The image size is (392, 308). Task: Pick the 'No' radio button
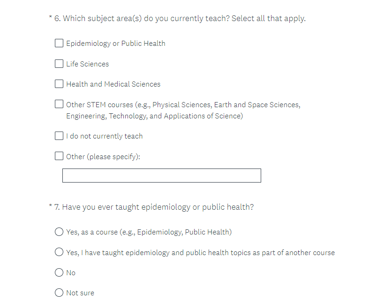pos(59,272)
